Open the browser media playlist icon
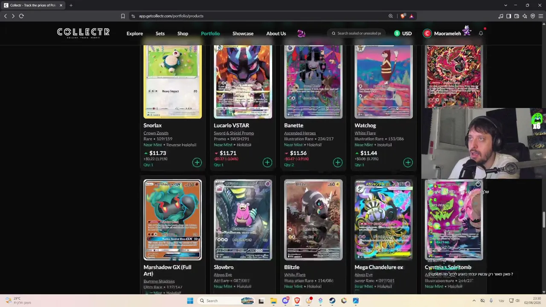The image size is (546, 307). tap(501, 16)
